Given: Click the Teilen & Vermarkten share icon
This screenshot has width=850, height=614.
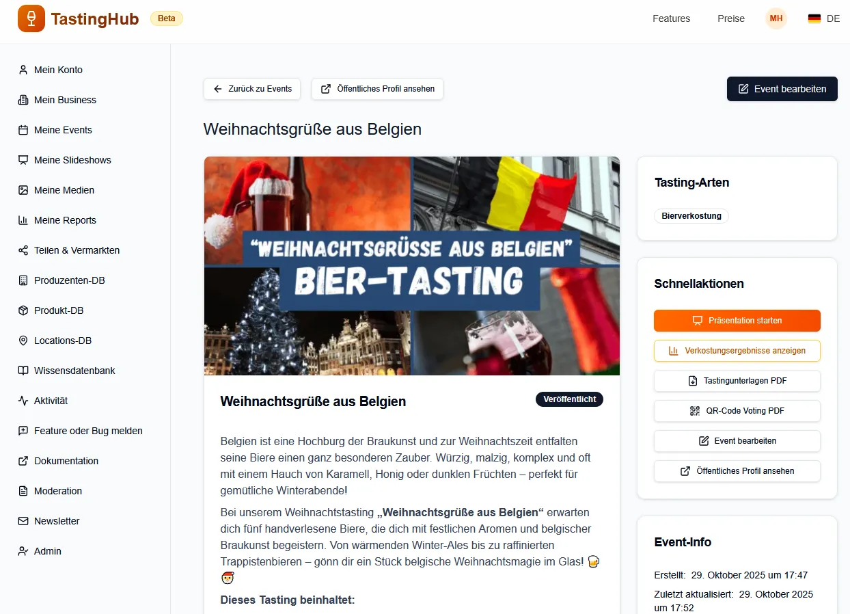Looking at the screenshot, I should (23, 250).
